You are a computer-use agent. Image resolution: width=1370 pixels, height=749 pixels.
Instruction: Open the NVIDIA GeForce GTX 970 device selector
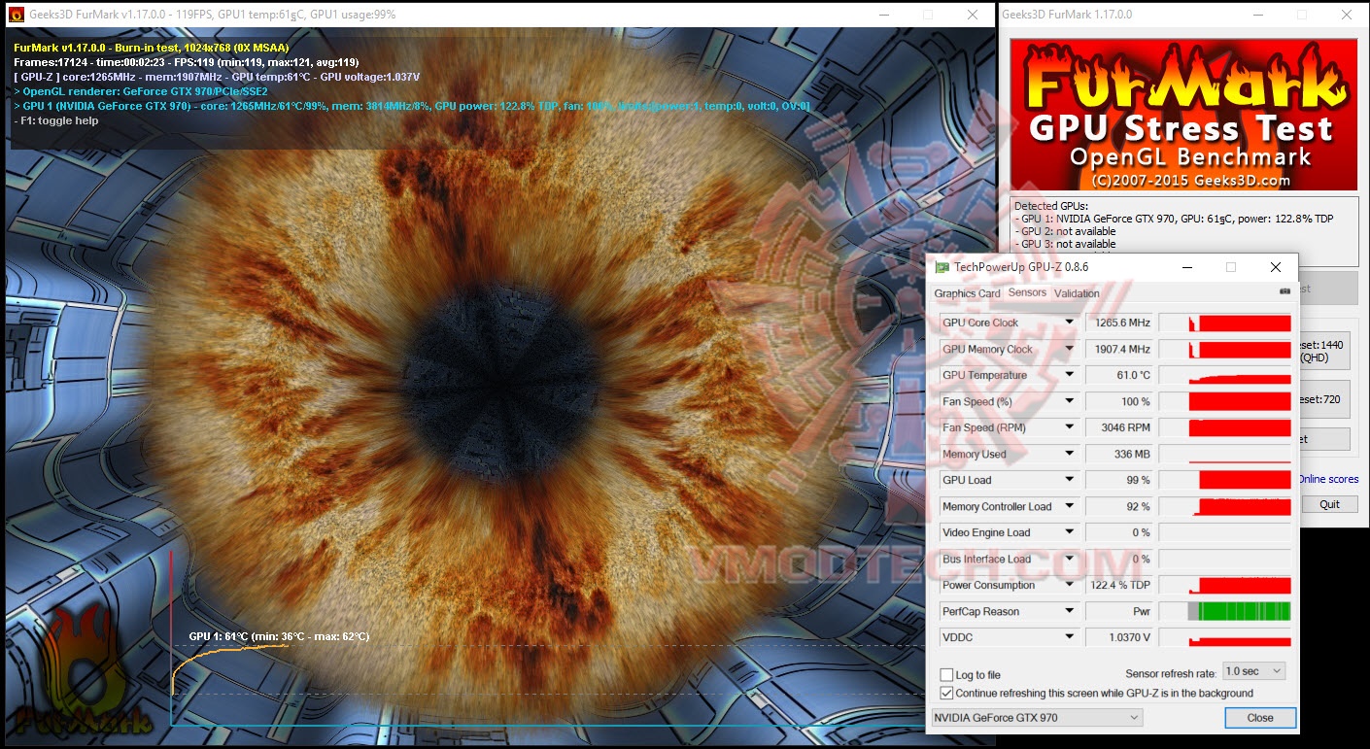pos(1037,718)
